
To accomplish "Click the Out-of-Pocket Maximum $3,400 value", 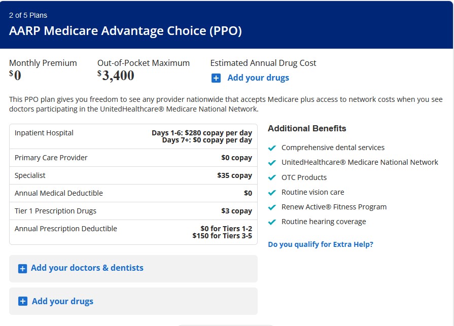I will point(116,76).
